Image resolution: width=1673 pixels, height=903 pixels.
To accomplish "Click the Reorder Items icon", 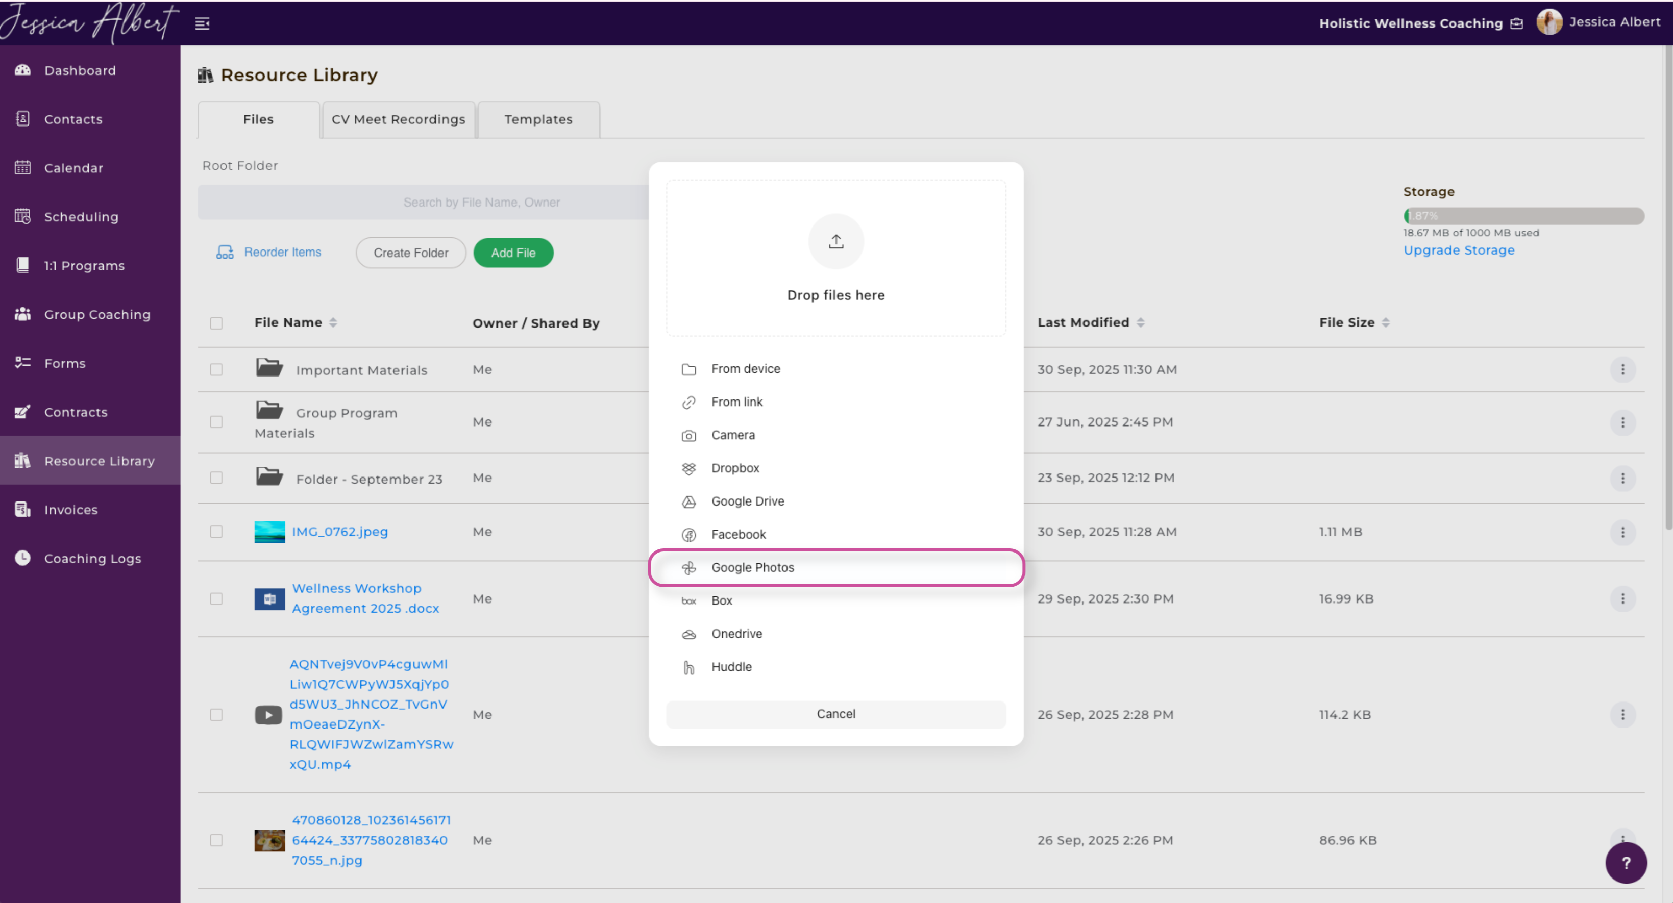I will coord(225,253).
